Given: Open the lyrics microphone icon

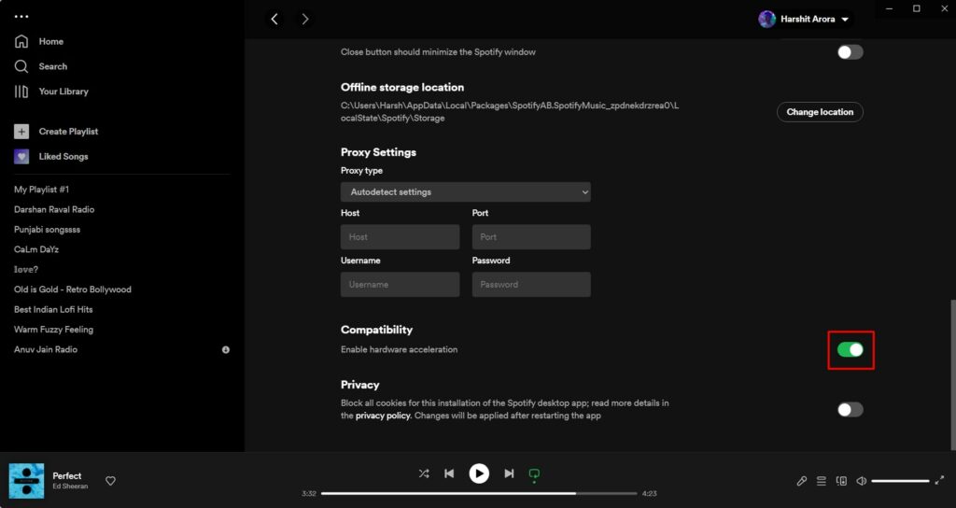Looking at the screenshot, I should 801,481.
